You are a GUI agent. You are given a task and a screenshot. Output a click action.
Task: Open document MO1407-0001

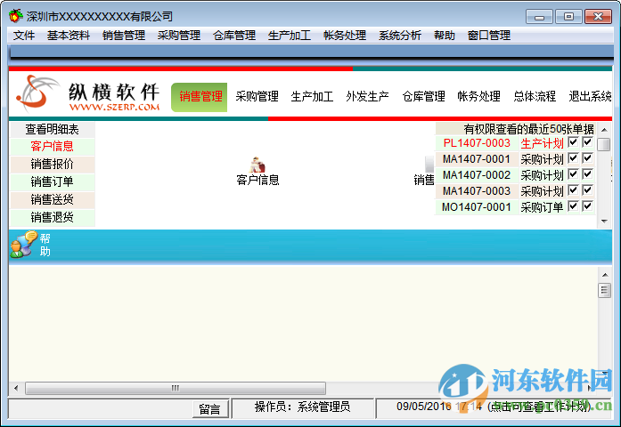pyautogui.click(x=477, y=206)
